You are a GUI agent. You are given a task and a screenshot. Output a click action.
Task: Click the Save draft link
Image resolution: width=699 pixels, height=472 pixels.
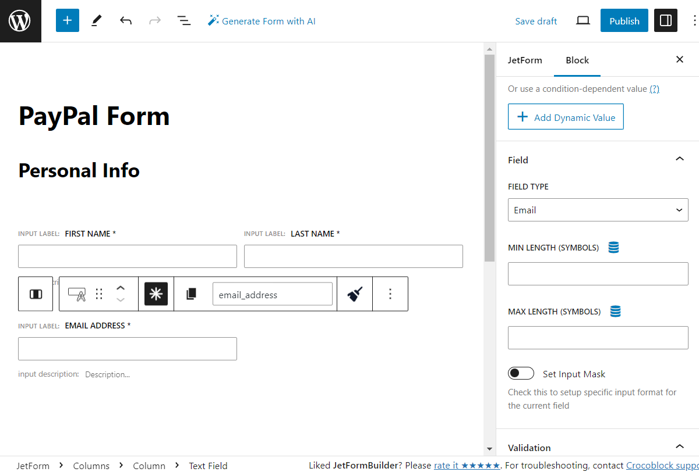(x=536, y=21)
